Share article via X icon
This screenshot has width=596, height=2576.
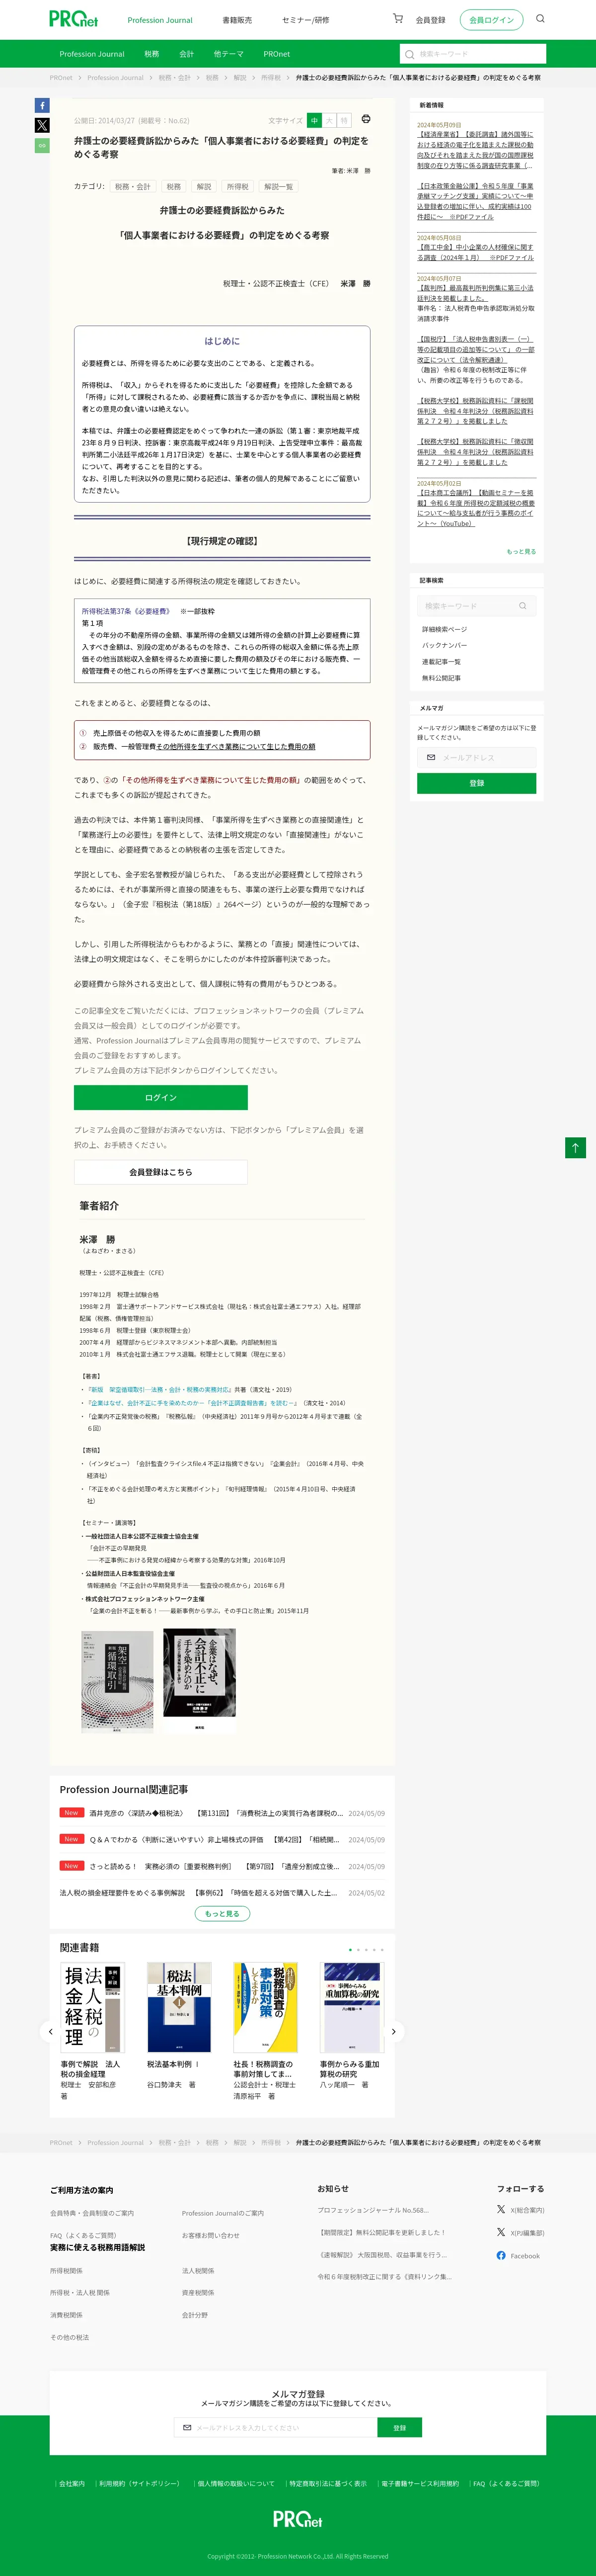[x=42, y=125]
